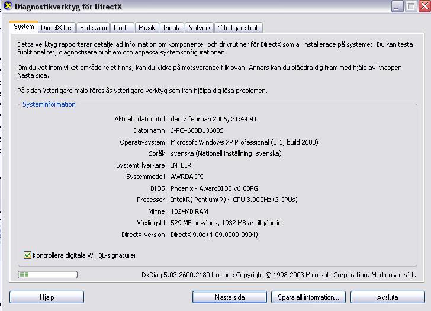Click memory value '1024MB RAM'

point(189,211)
